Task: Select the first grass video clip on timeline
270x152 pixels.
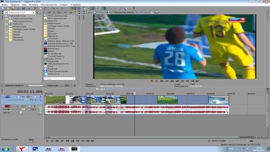Action: (x=55, y=100)
